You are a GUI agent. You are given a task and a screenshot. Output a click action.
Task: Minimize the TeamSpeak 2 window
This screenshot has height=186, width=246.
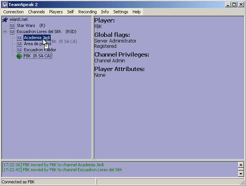pos(228,5)
